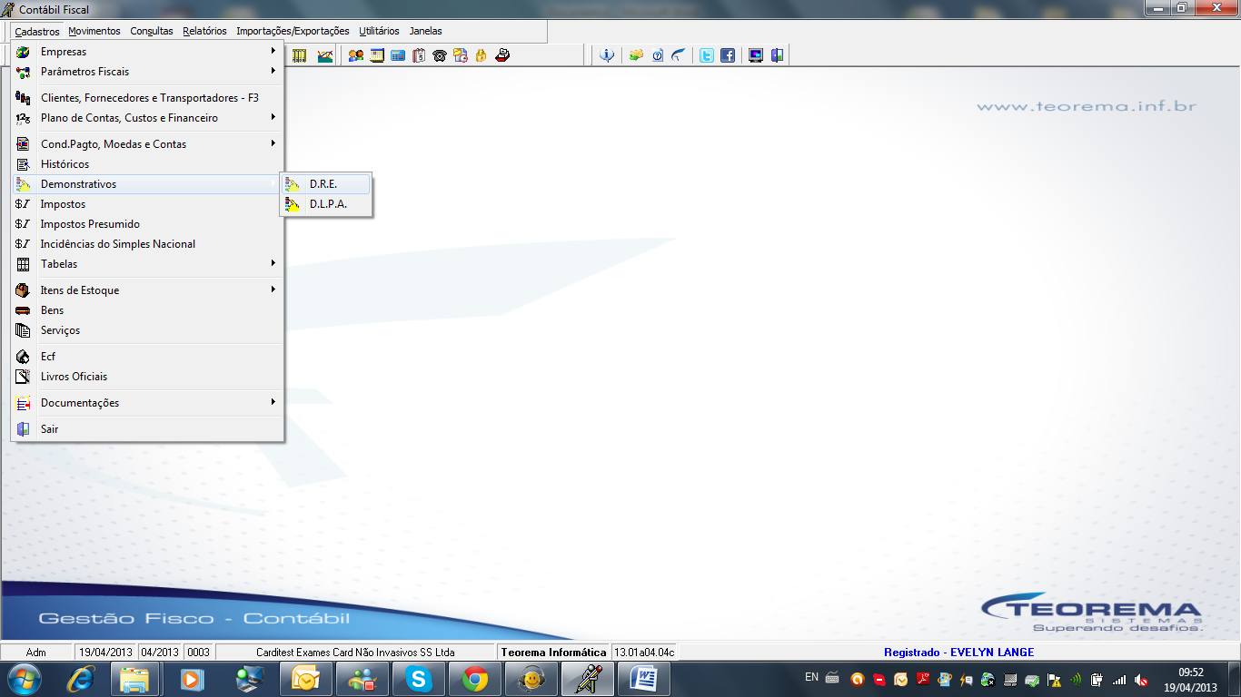This screenshot has width=1241, height=697.
Task: Expand the Tabelas submenu
Action: click(147, 264)
